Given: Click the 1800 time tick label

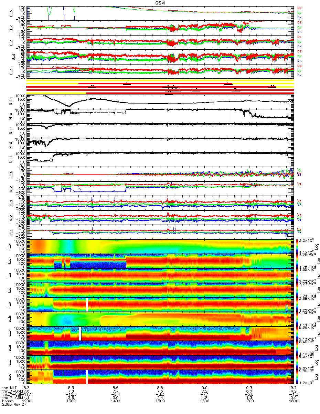Looking at the screenshot, I should [293, 401].
